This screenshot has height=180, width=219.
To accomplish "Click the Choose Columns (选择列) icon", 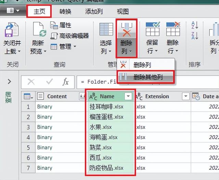I will coord(106,30).
